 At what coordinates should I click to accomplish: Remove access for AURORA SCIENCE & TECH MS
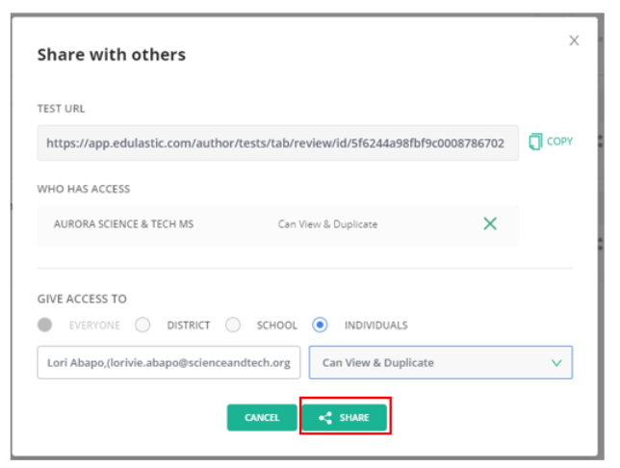490,224
